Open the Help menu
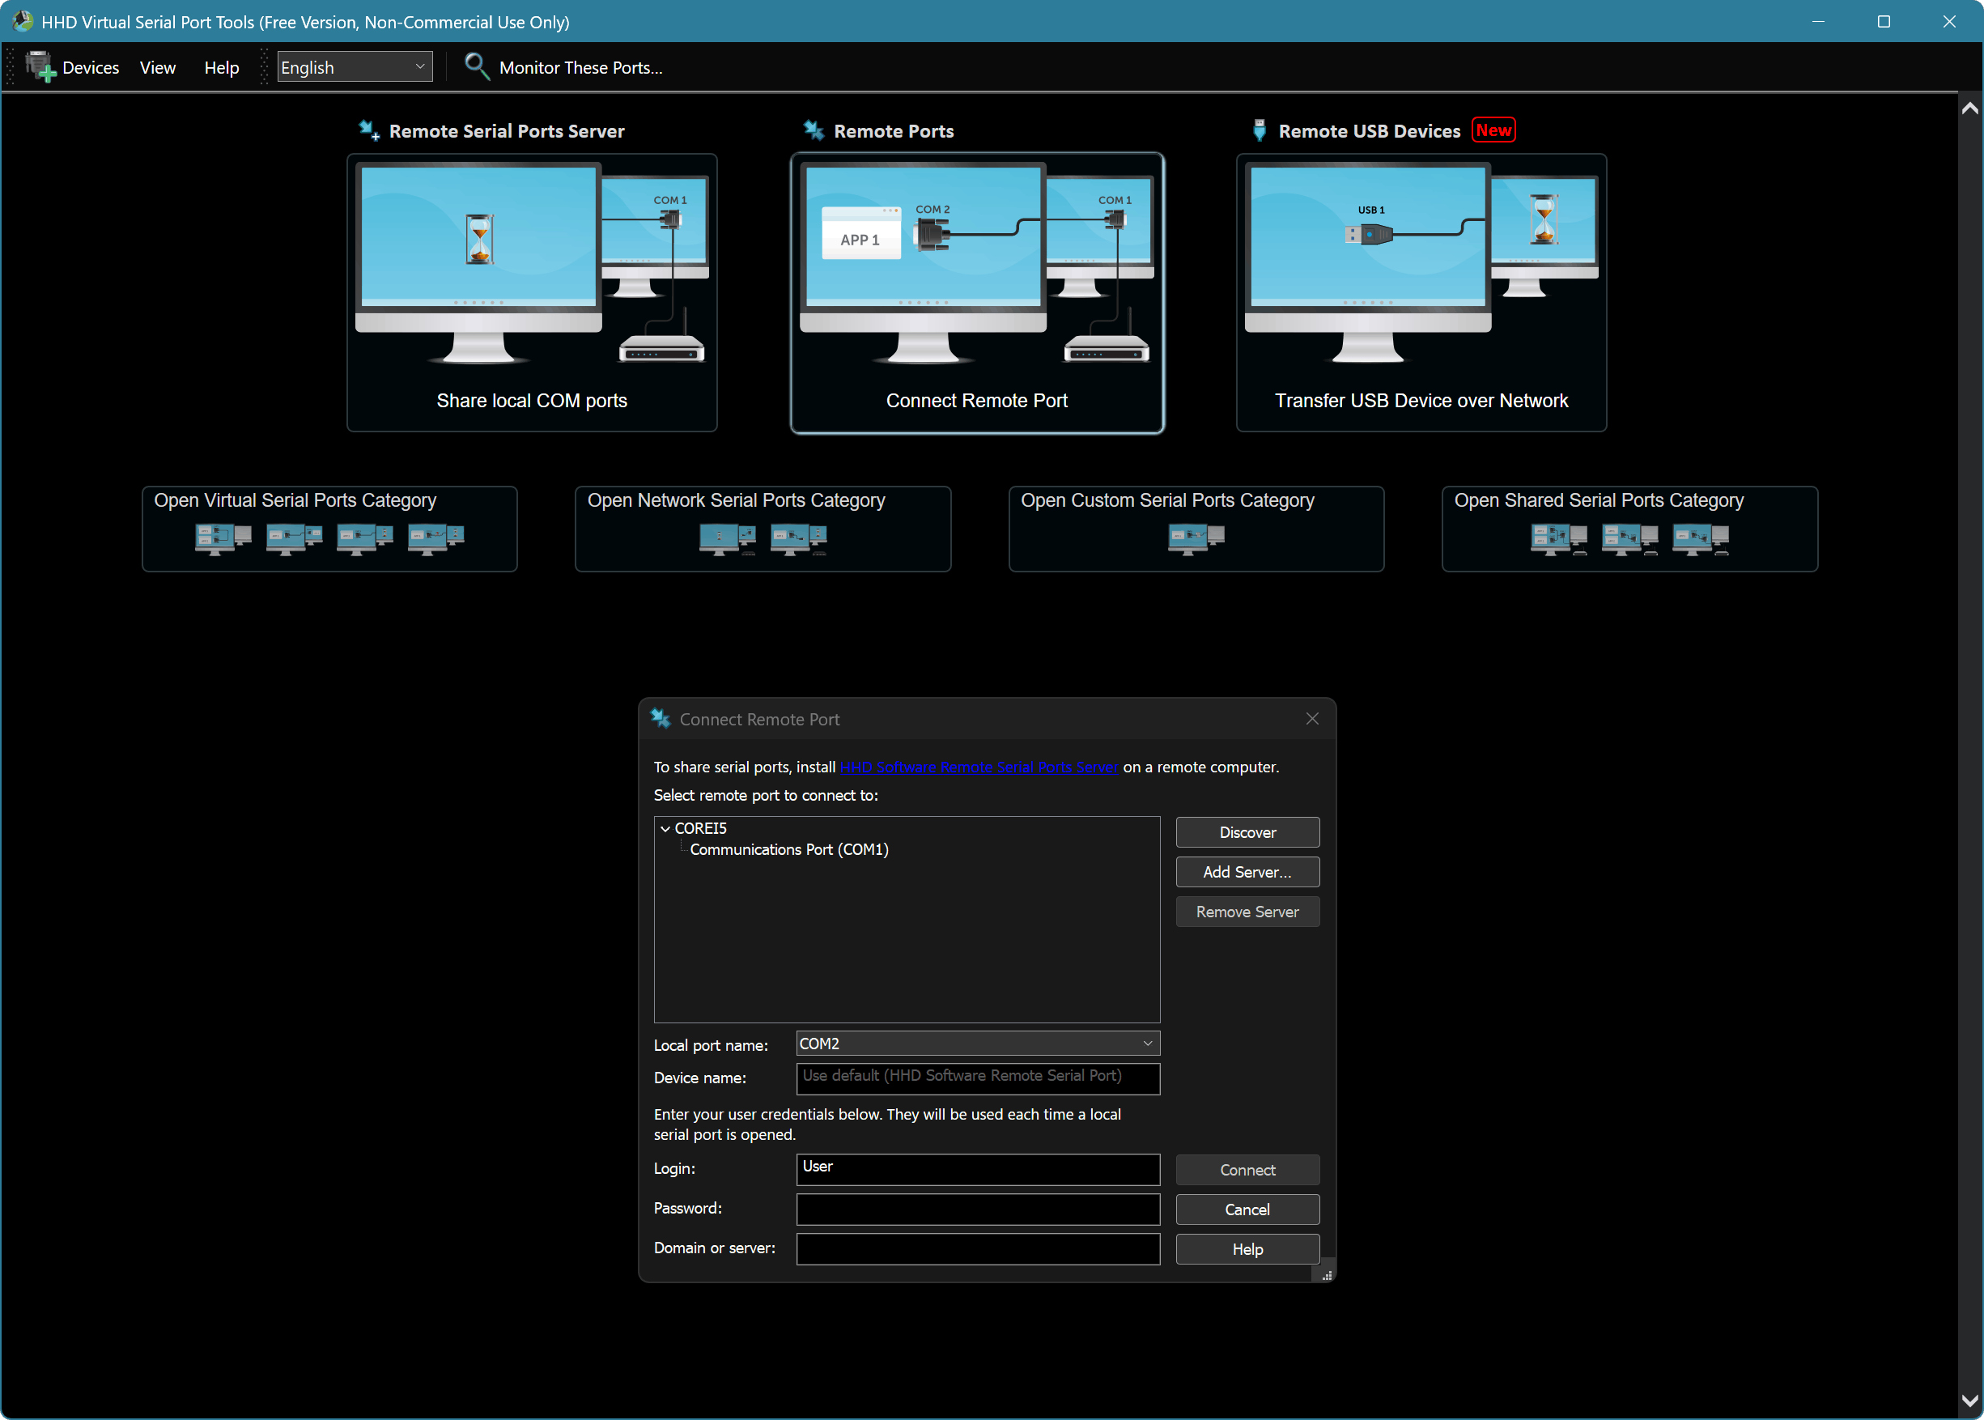1984x1420 pixels. pyautogui.click(x=221, y=67)
